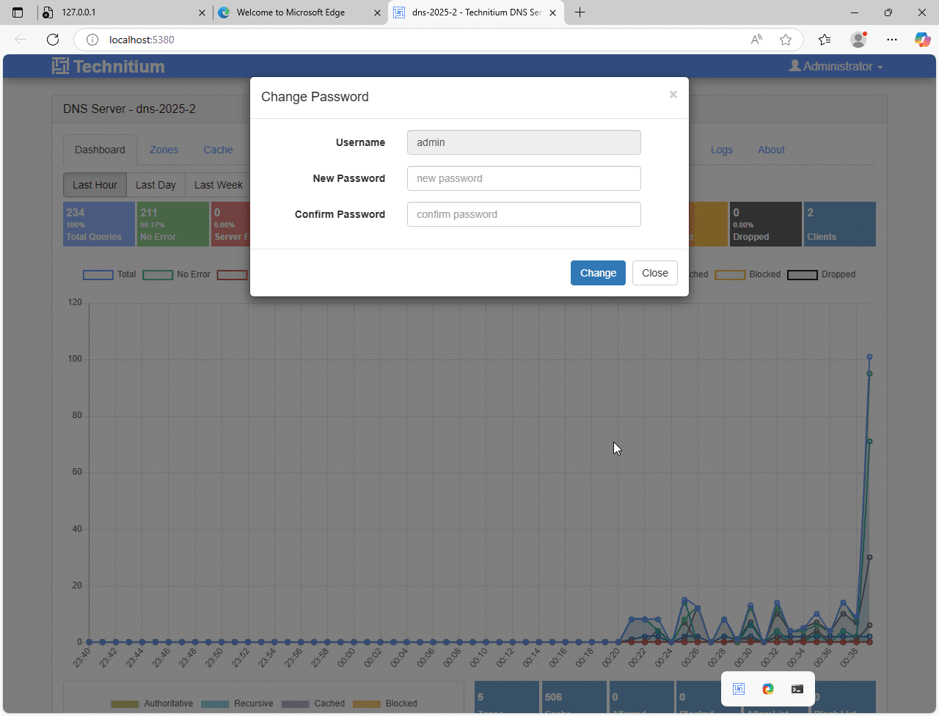This screenshot has height=716, width=939.
Task: Switch to the Zones tab
Action: [x=164, y=150]
